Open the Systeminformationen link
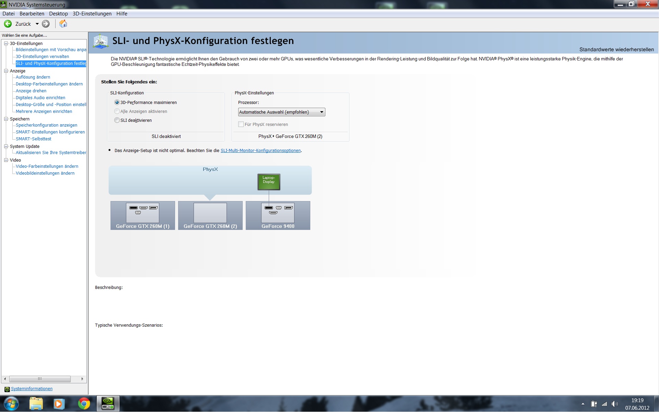The height and width of the screenshot is (420, 659). pos(32,389)
